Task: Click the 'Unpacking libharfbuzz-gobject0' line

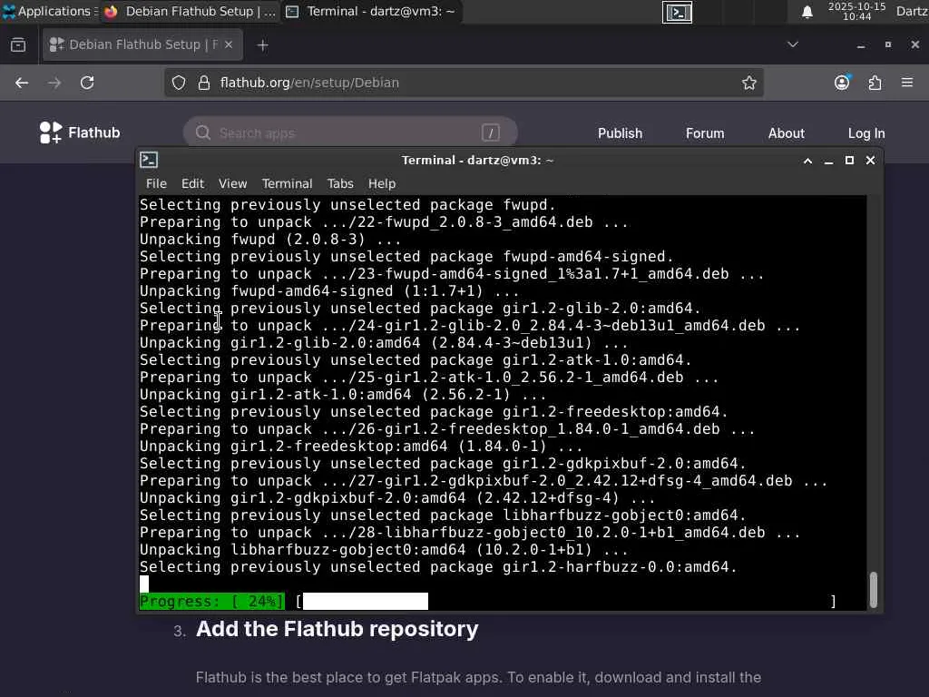Action: coord(384,550)
